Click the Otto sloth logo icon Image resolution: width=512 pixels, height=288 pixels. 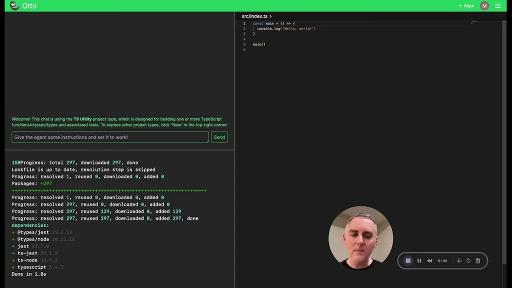pos(15,5)
